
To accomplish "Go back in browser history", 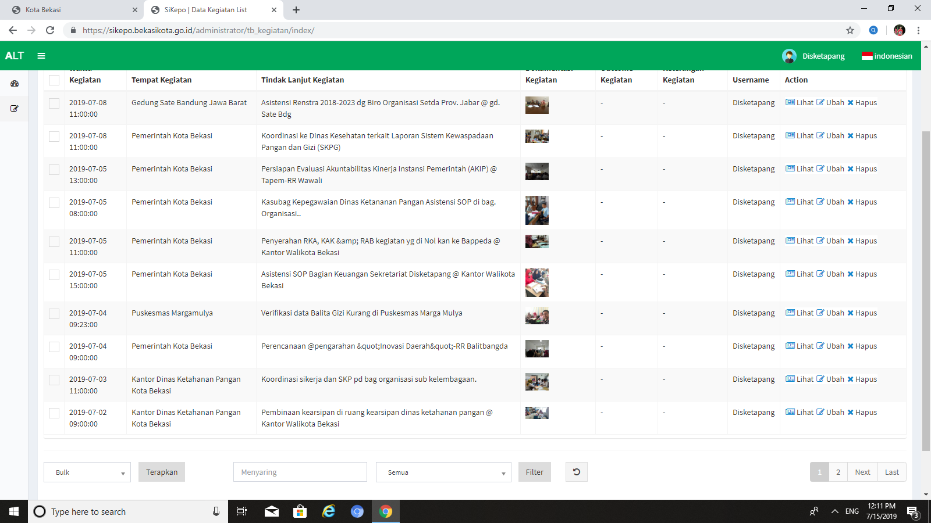I will [13, 30].
